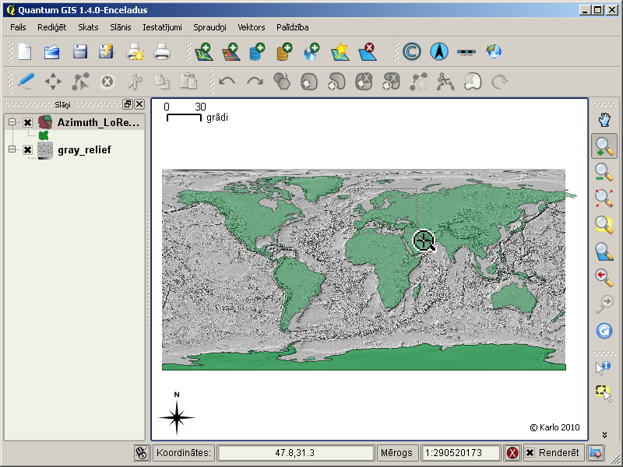Image resolution: width=623 pixels, height=467 pixels.
Task: Go back to last zoom
Action: tap(604, 278)
